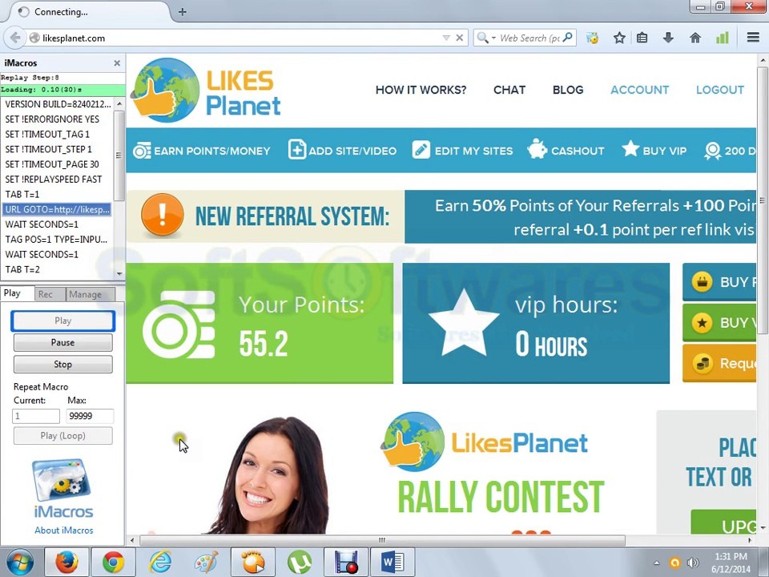Open the About iMacros link
This screenshot has height=577, width=769.
point(64,531)
